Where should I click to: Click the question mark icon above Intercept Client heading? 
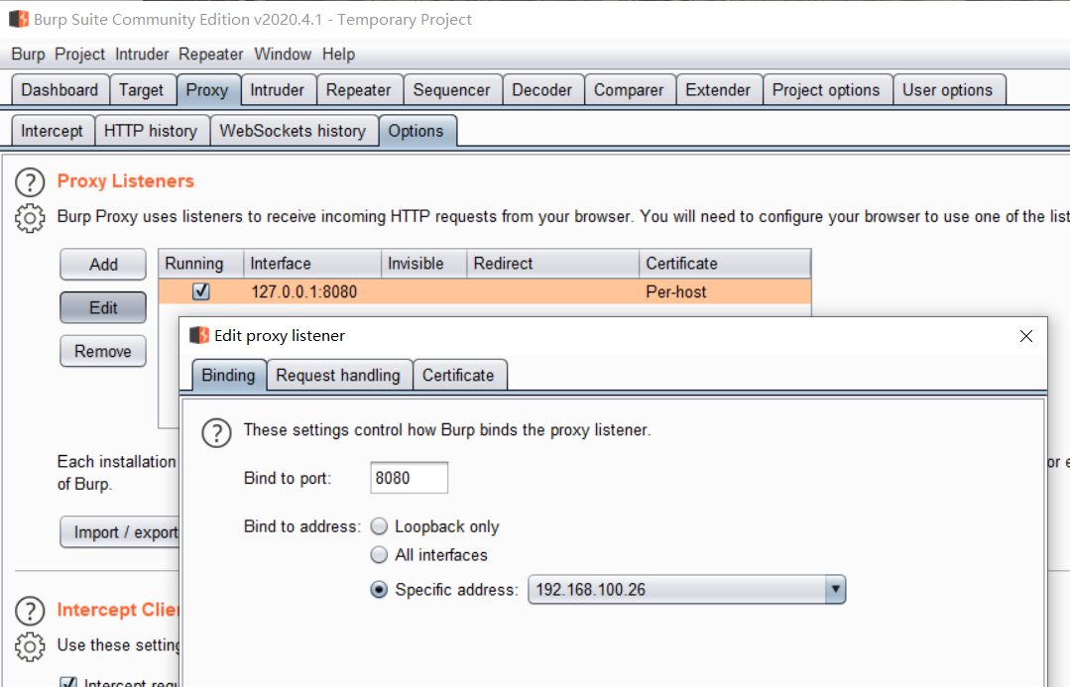tap(30, 611)
